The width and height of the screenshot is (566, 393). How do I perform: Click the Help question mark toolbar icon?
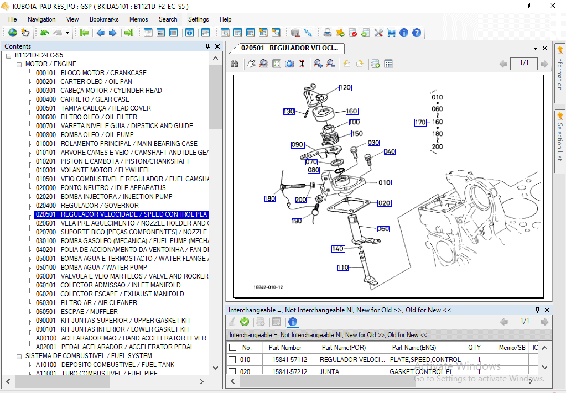[x=417, y=33]
